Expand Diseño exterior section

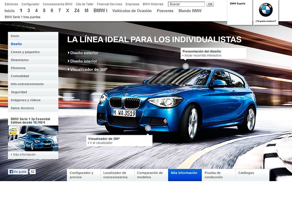(x=83, y=53)
